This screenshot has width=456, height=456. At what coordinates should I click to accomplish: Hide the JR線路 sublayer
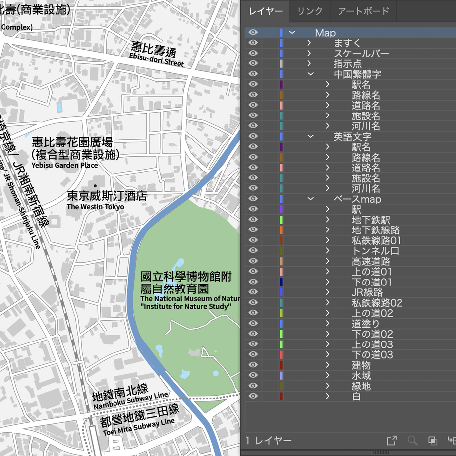coord(253,292)
